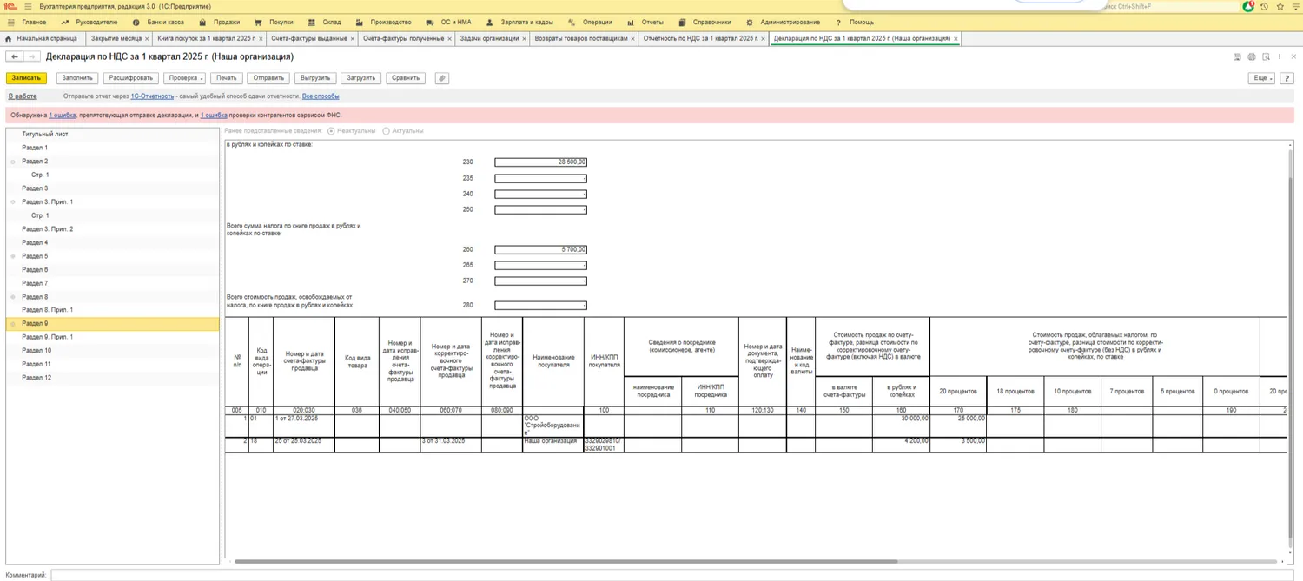Open the Администрирование menu

[784, 23]
